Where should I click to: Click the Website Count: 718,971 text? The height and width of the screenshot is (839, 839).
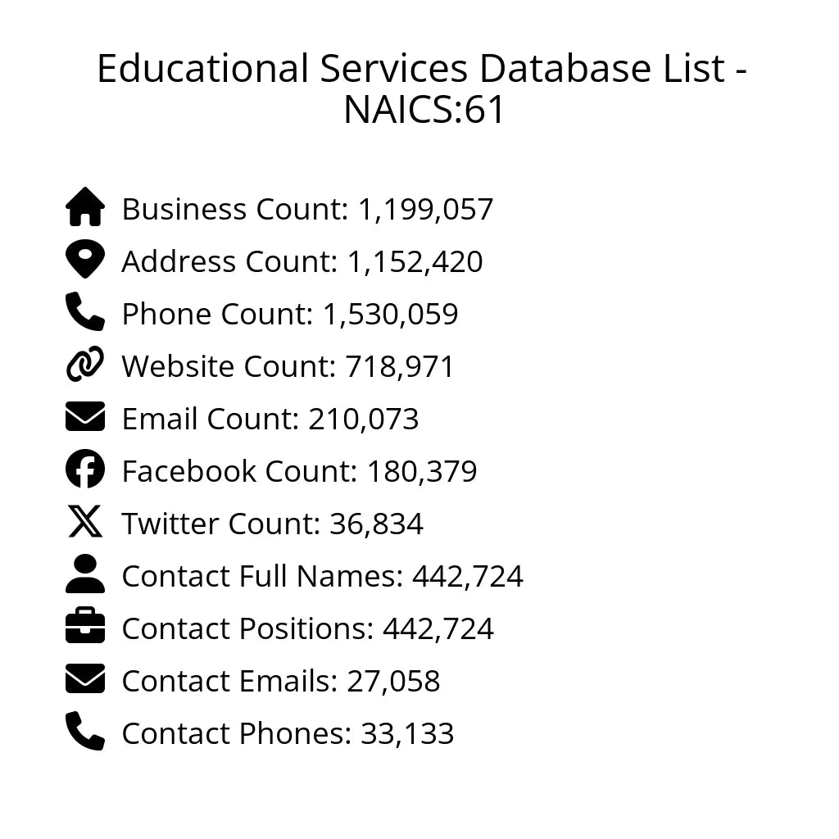pyautogui.click(x=288, y=366)
